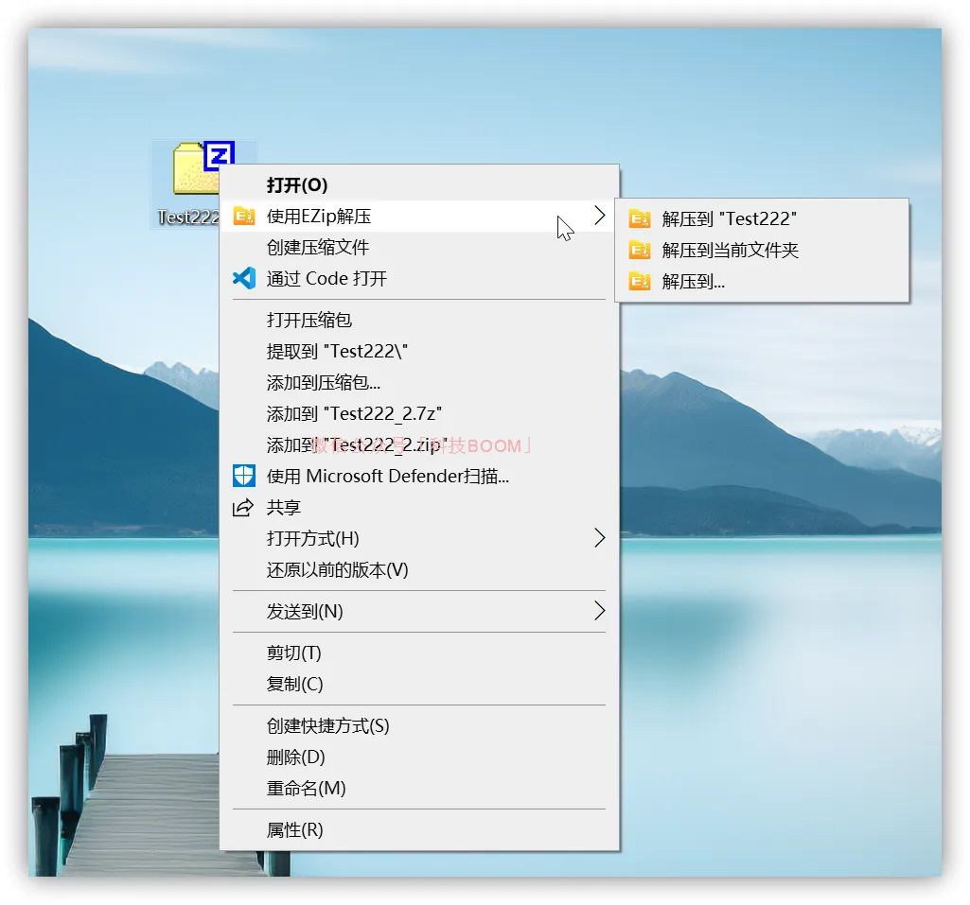
Task: Select 解压到当前文件夹 in submenu
Action: tap(762, 250)
